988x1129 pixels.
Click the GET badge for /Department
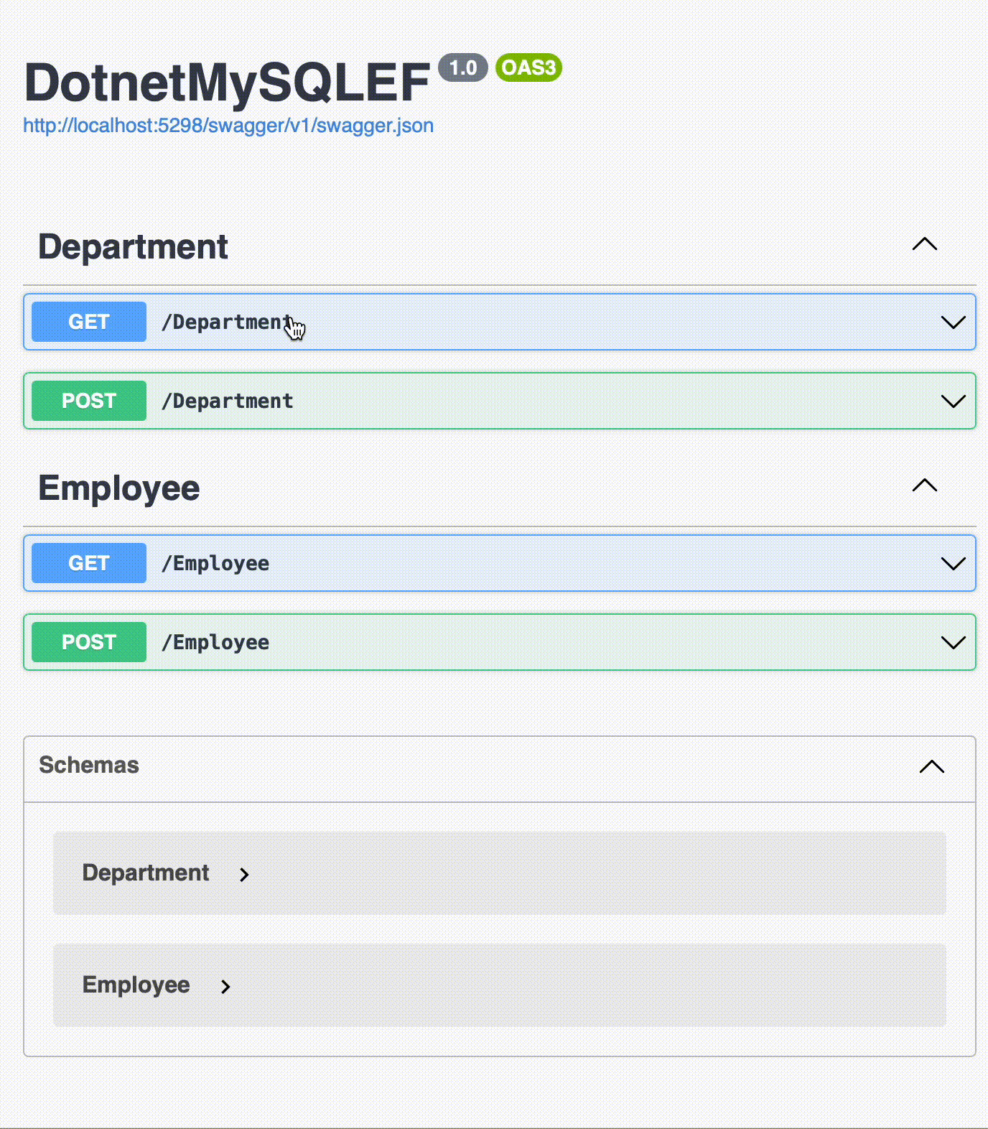(x=89, y=322)
